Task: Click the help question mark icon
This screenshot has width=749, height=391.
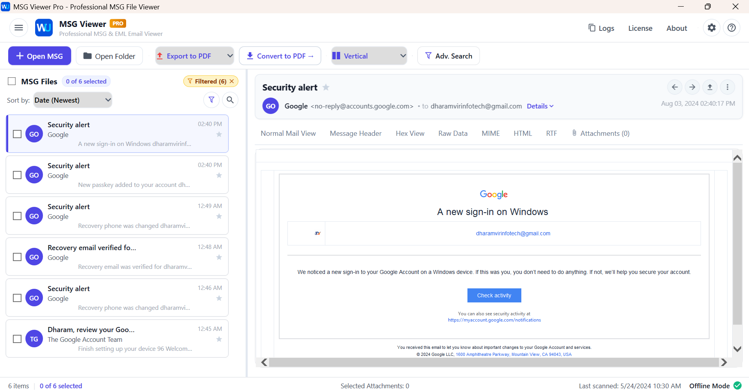Action: [x=731, y=28]
